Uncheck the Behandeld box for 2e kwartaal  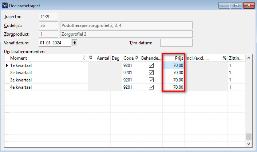pyautogui.click(x=151, y=73)
